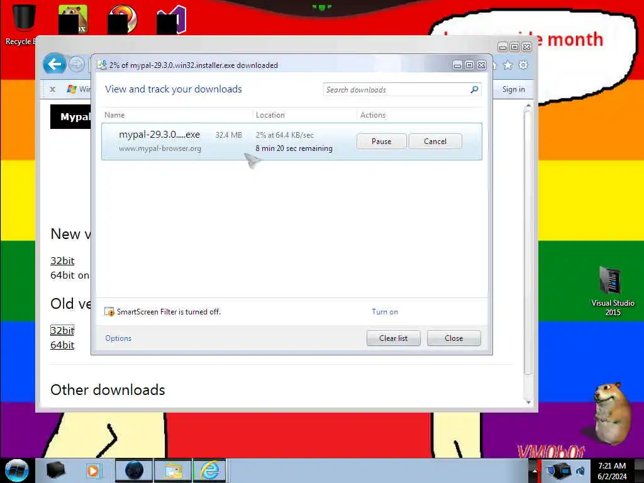The image size is (644, 483).
Task: Click the Mypal logo on the page
Action: [x=70, y=116]
